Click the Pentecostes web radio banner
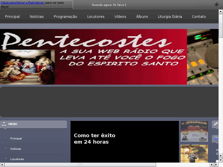The height and width of the screenshot is (167, 223). click(x=109, y=57)
